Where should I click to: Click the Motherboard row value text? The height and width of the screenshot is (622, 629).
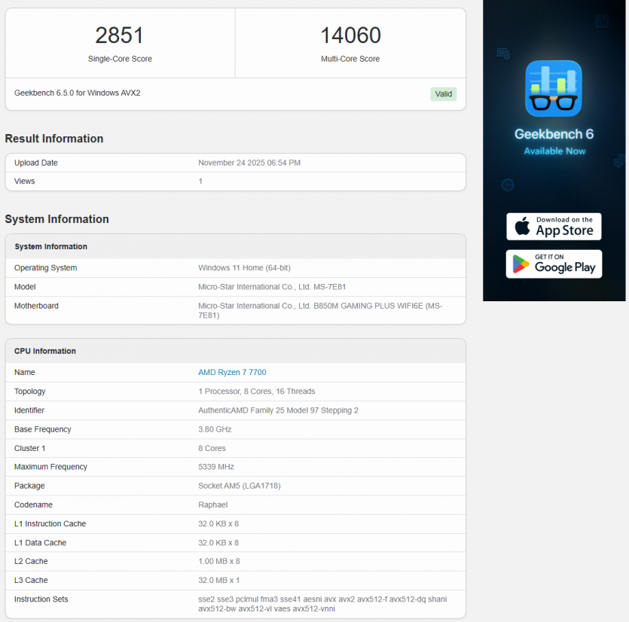tap(320, 310)
